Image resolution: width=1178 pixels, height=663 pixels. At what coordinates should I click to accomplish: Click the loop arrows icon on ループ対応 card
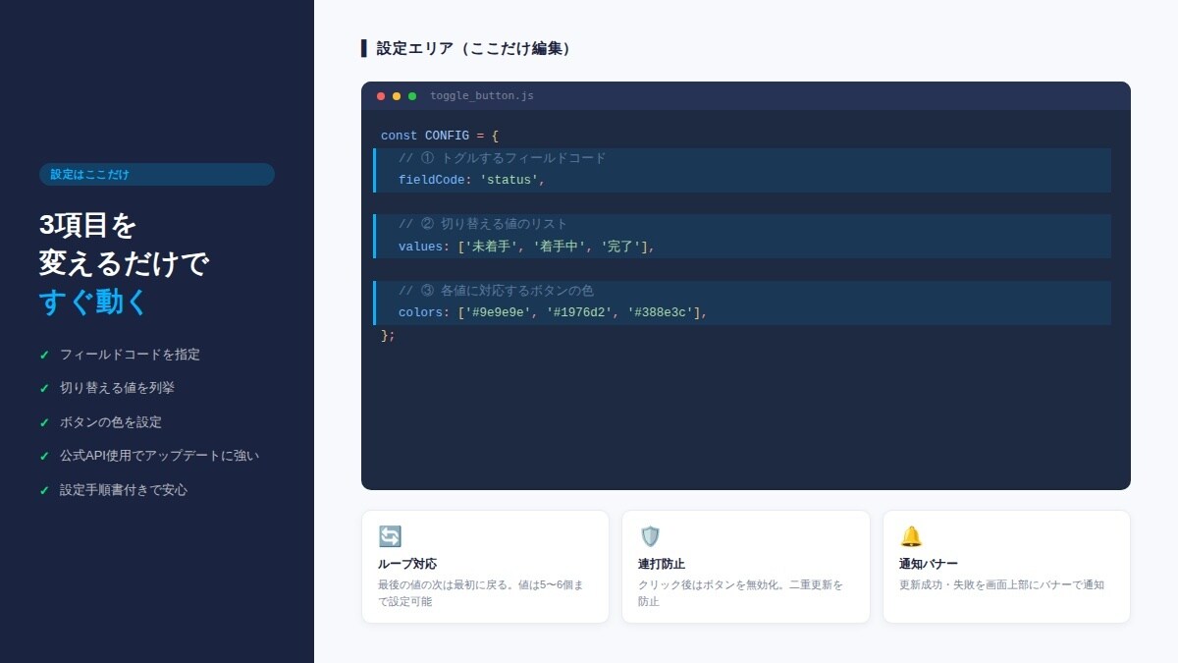pos(390,536)
